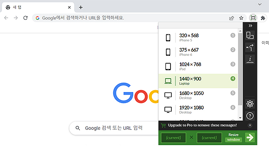Click the Google G icon in address bar
The height and width of the screenshot is (155, 269).
(38, 18)
